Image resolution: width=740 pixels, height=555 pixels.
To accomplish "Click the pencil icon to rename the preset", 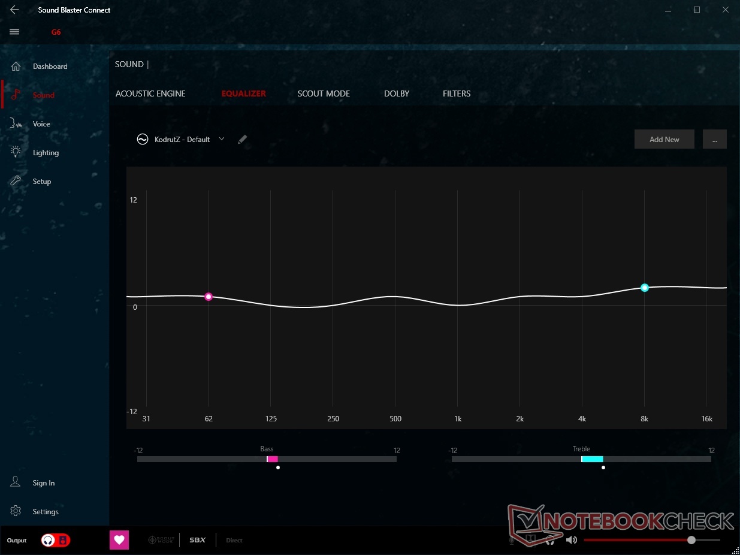I will 242,139.
